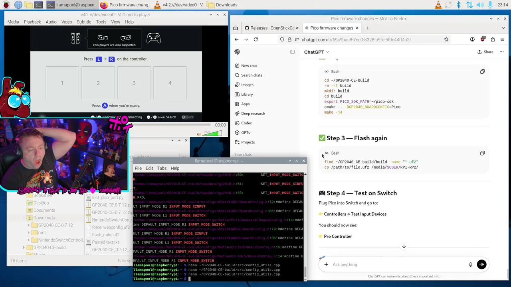Image resolution: width=511 pixels, height=287 pixels.
Task: Open ChatGPT conversation options (three dots)
Action: [501, 52]
